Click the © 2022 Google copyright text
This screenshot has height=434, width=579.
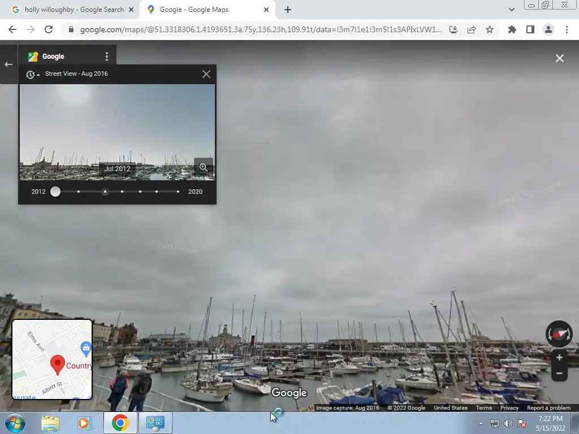[406, 408]
